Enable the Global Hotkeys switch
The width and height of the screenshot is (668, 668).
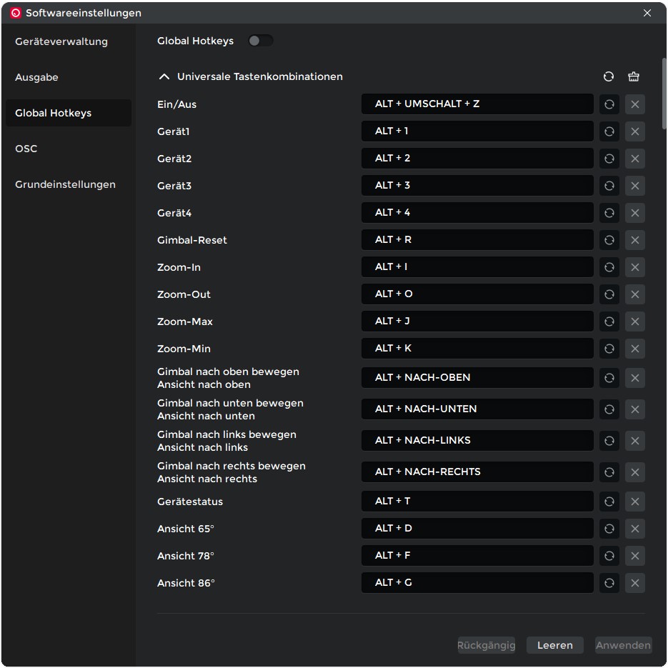coord(260,41)
